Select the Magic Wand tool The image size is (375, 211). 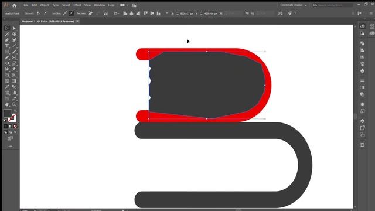coord(6,34)
